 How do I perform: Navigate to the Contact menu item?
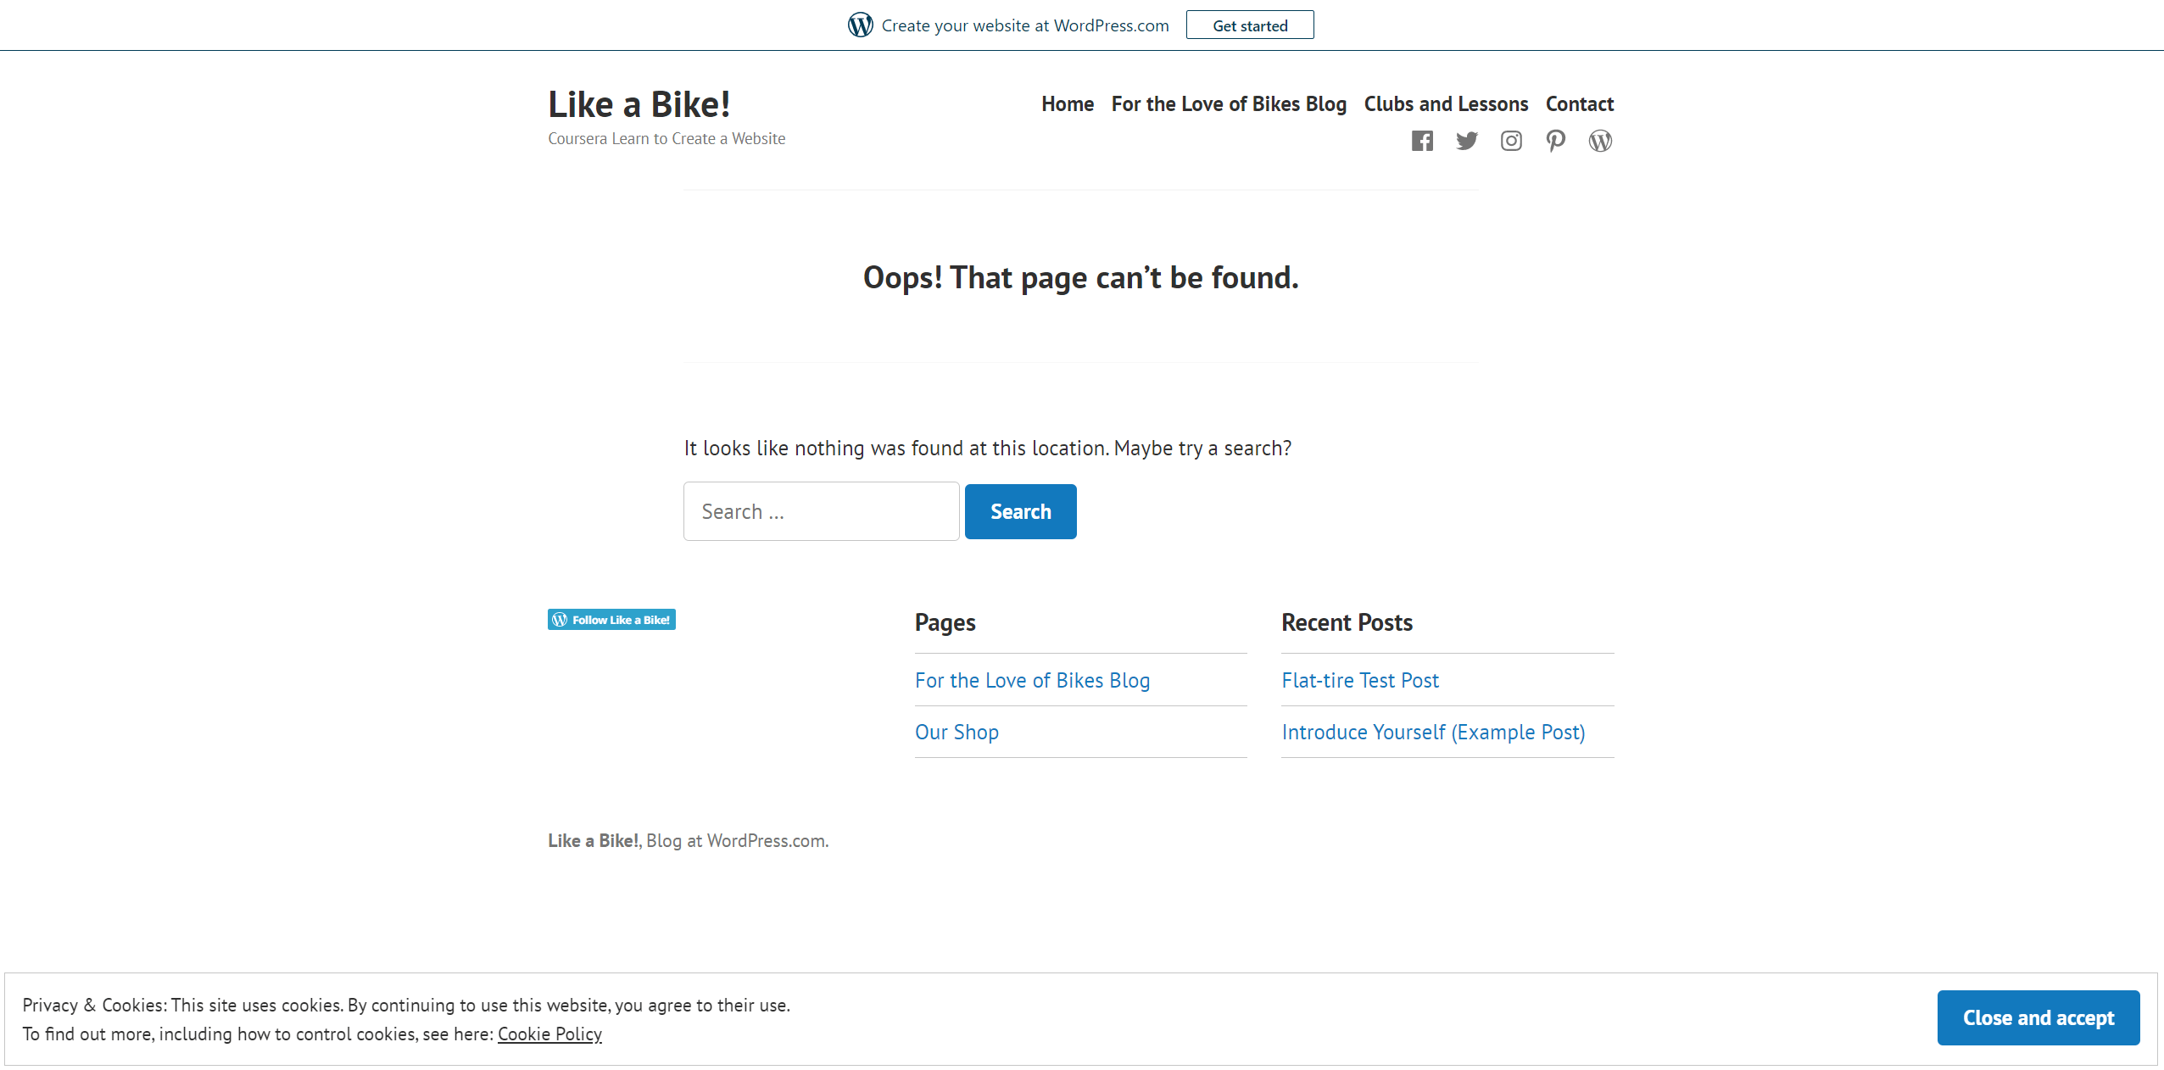pyautogui.click(x=1579, y=104)
